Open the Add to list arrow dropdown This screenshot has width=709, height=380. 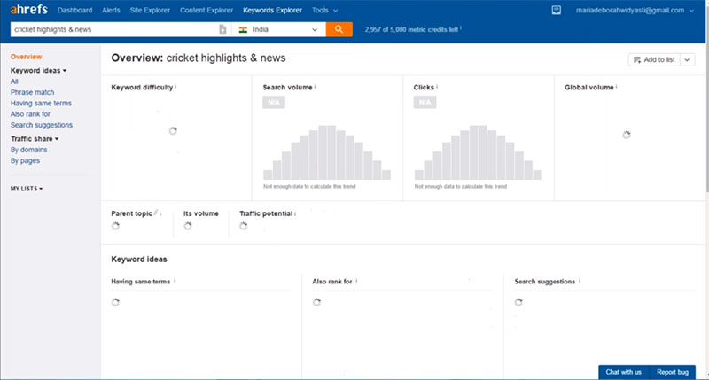point(688,59)
